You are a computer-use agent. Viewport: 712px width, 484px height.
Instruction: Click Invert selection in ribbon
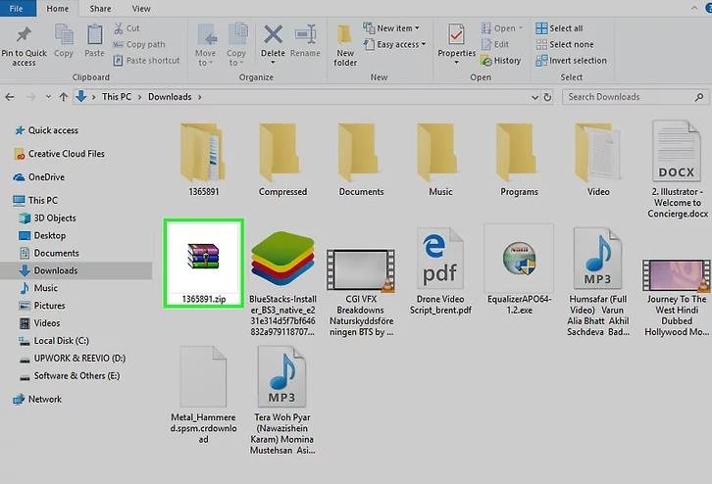tap(571, 61)
